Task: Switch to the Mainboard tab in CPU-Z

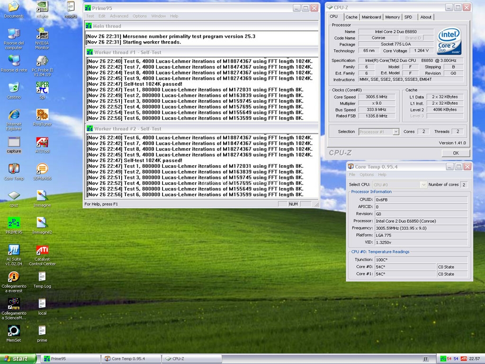Action: 371,17
